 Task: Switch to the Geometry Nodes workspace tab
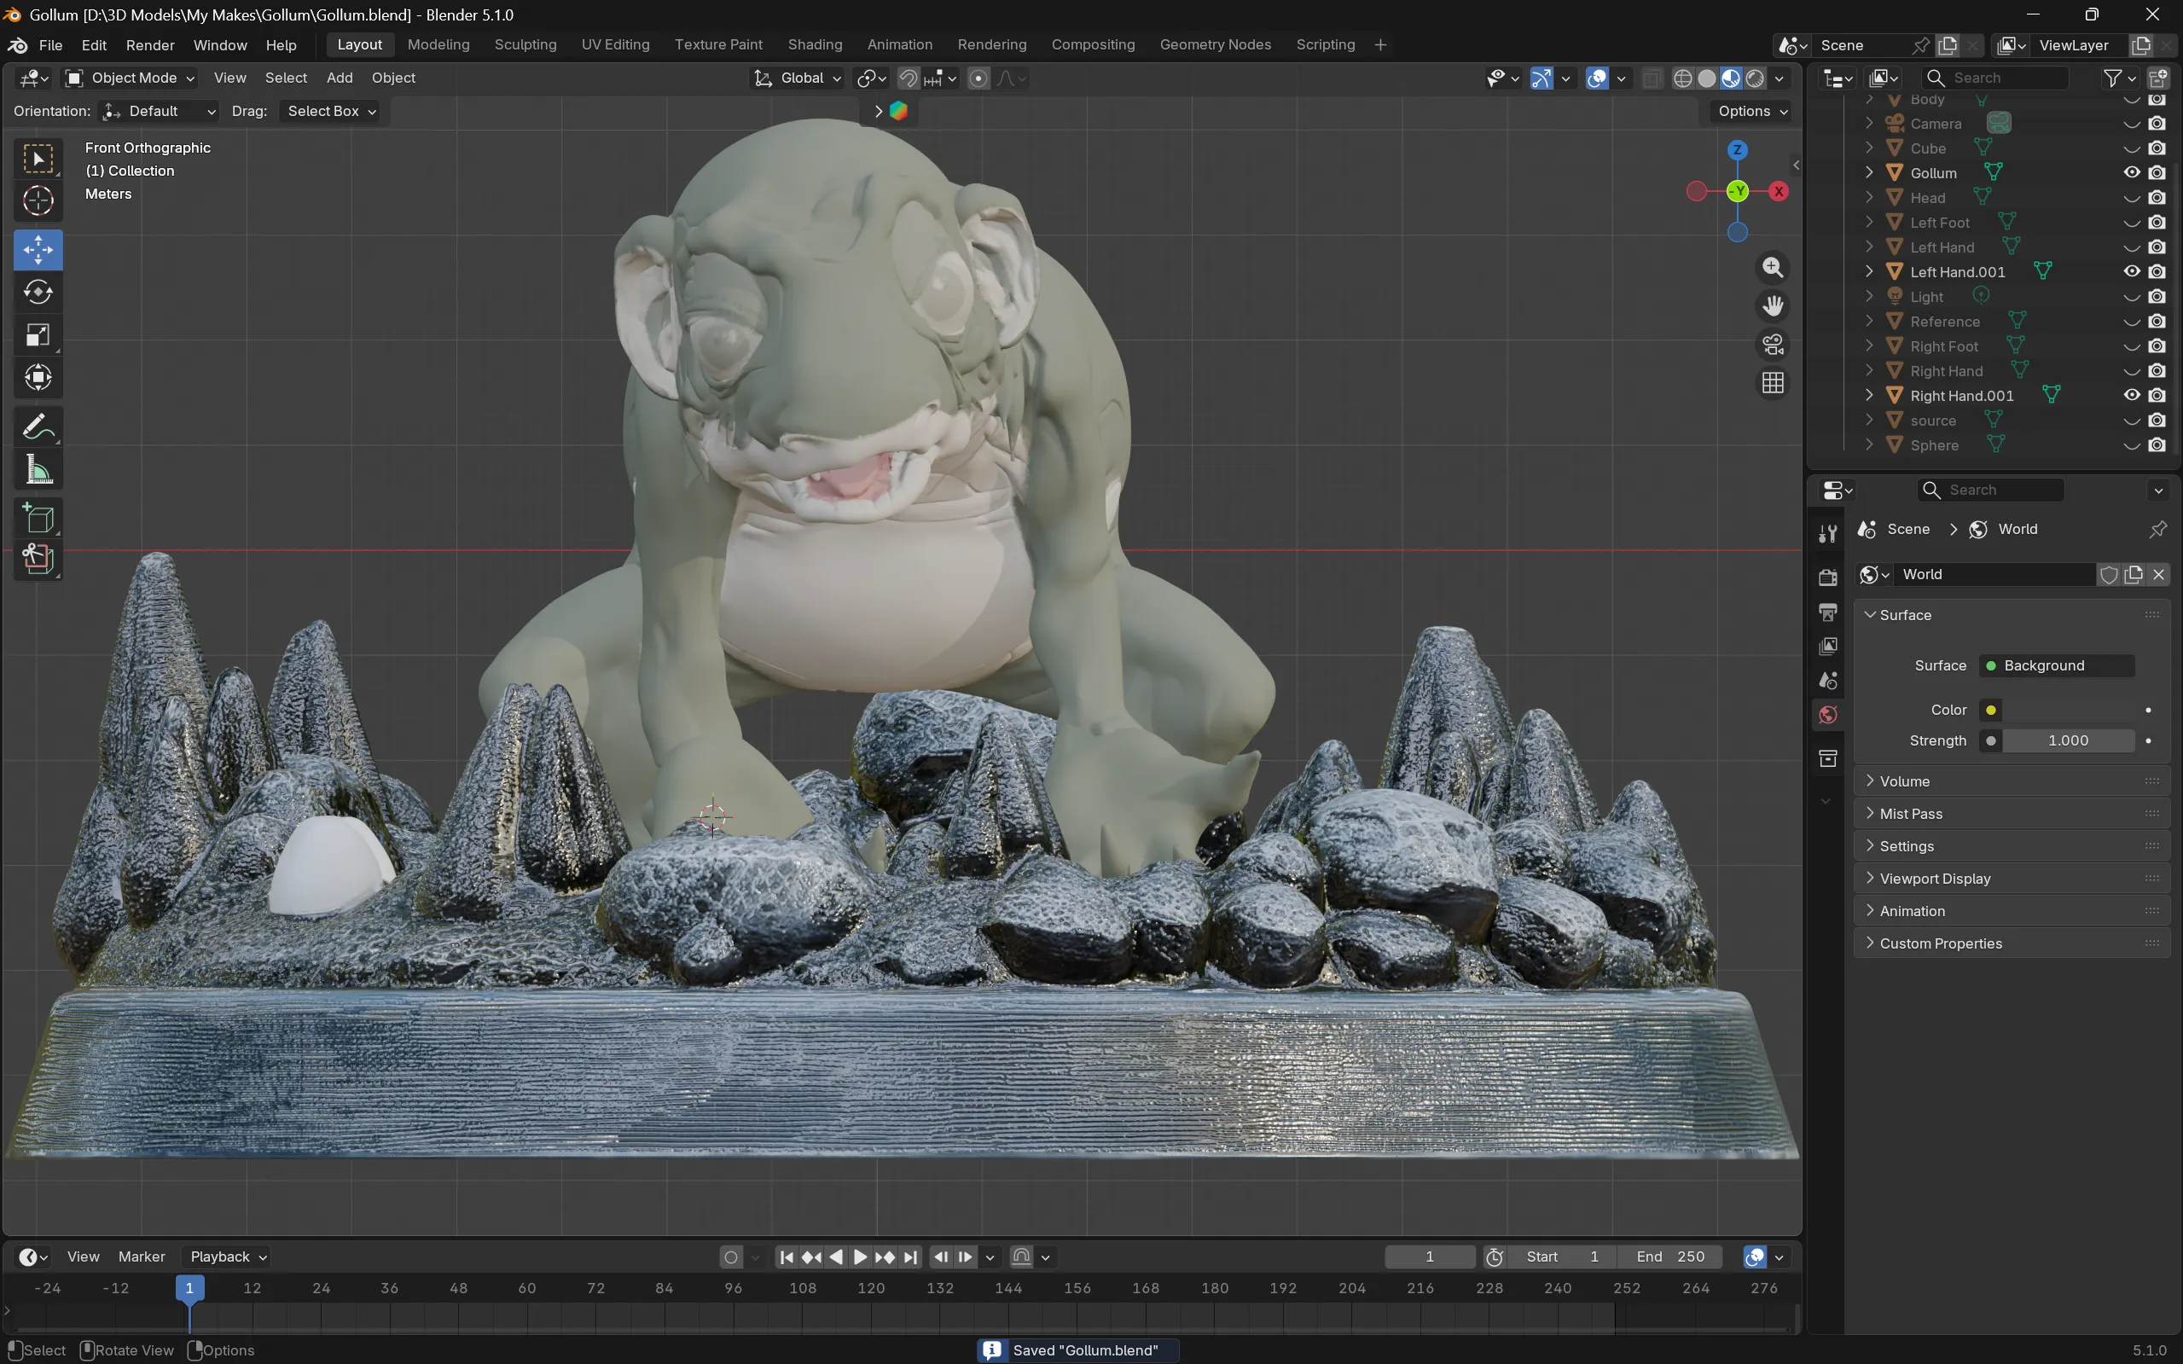click(1215, 45)
